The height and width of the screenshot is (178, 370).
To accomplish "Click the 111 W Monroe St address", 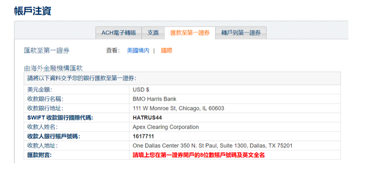I will tap(178, 108).
